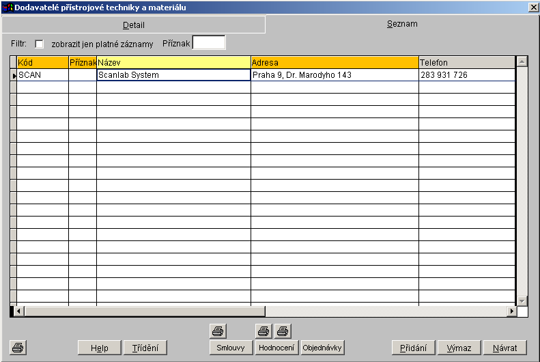Select the Seznam tab
The width and height of the screenshot is (540, 362).
pos(402,24)
